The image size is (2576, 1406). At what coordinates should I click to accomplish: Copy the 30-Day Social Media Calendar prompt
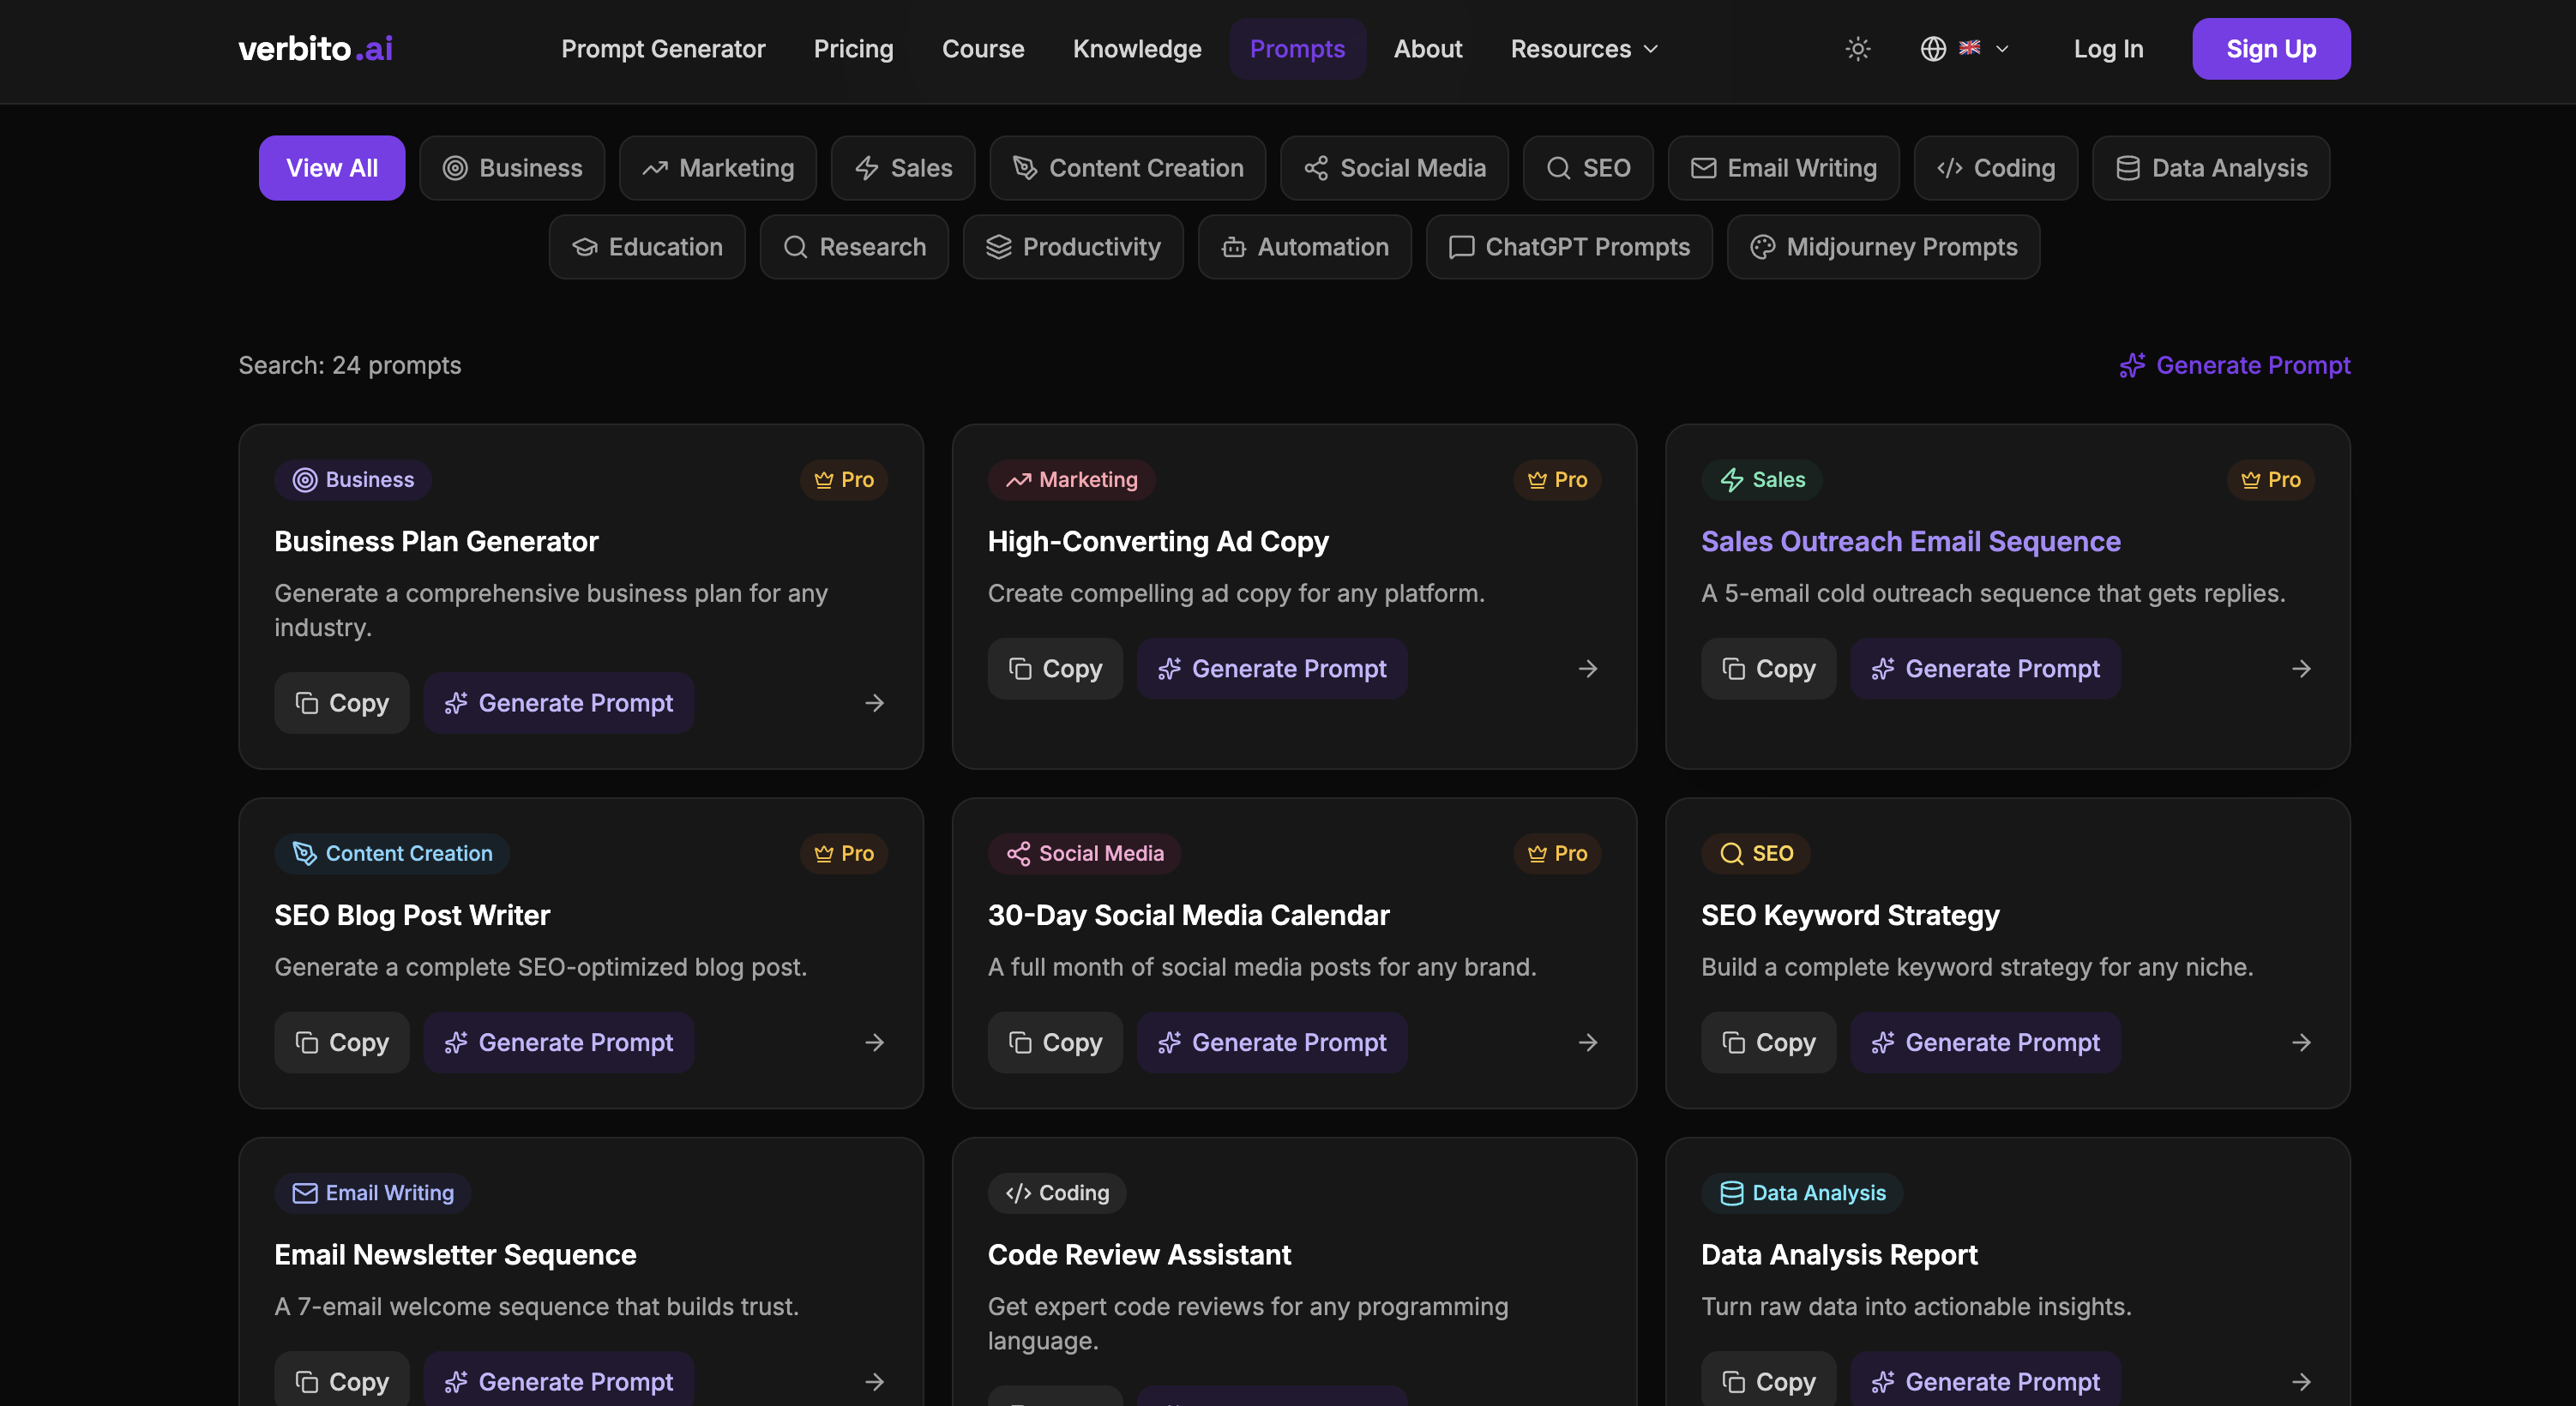pos(1055,1043)
